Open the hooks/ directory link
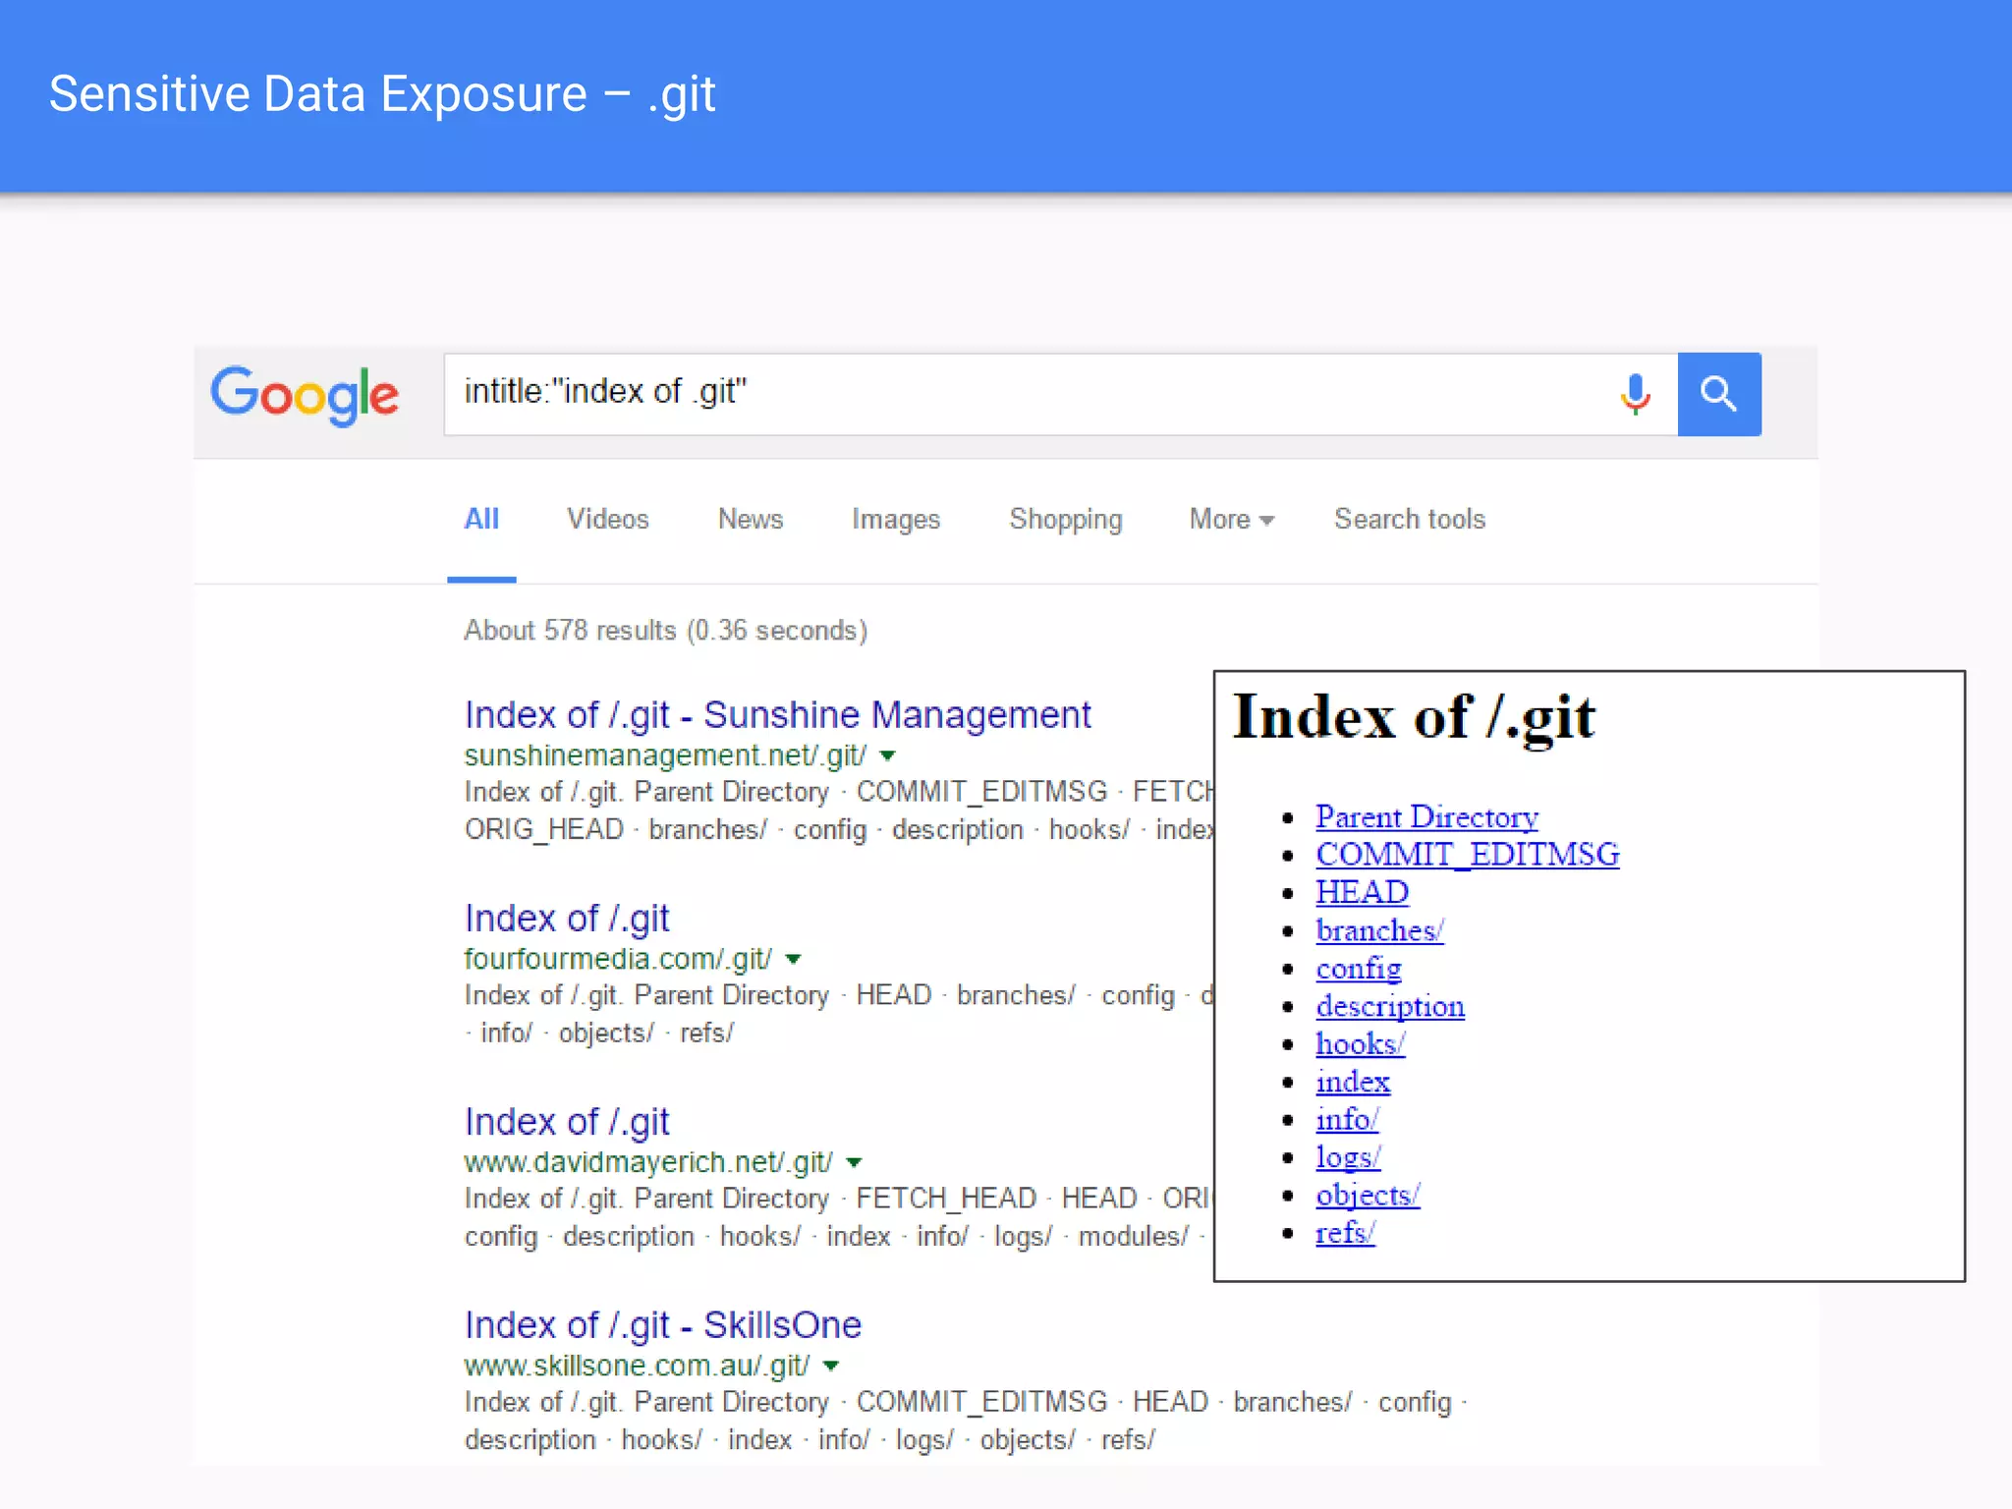 coord(1360,1043)
